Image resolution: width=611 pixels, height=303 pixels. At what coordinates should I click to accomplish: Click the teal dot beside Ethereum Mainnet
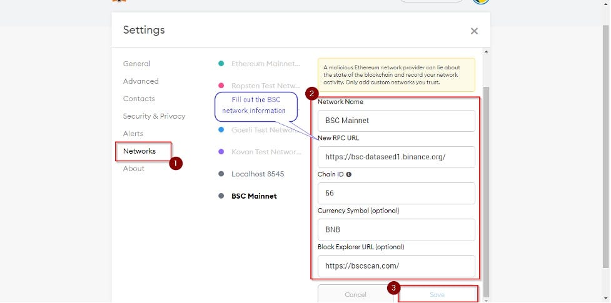point(221,64)
